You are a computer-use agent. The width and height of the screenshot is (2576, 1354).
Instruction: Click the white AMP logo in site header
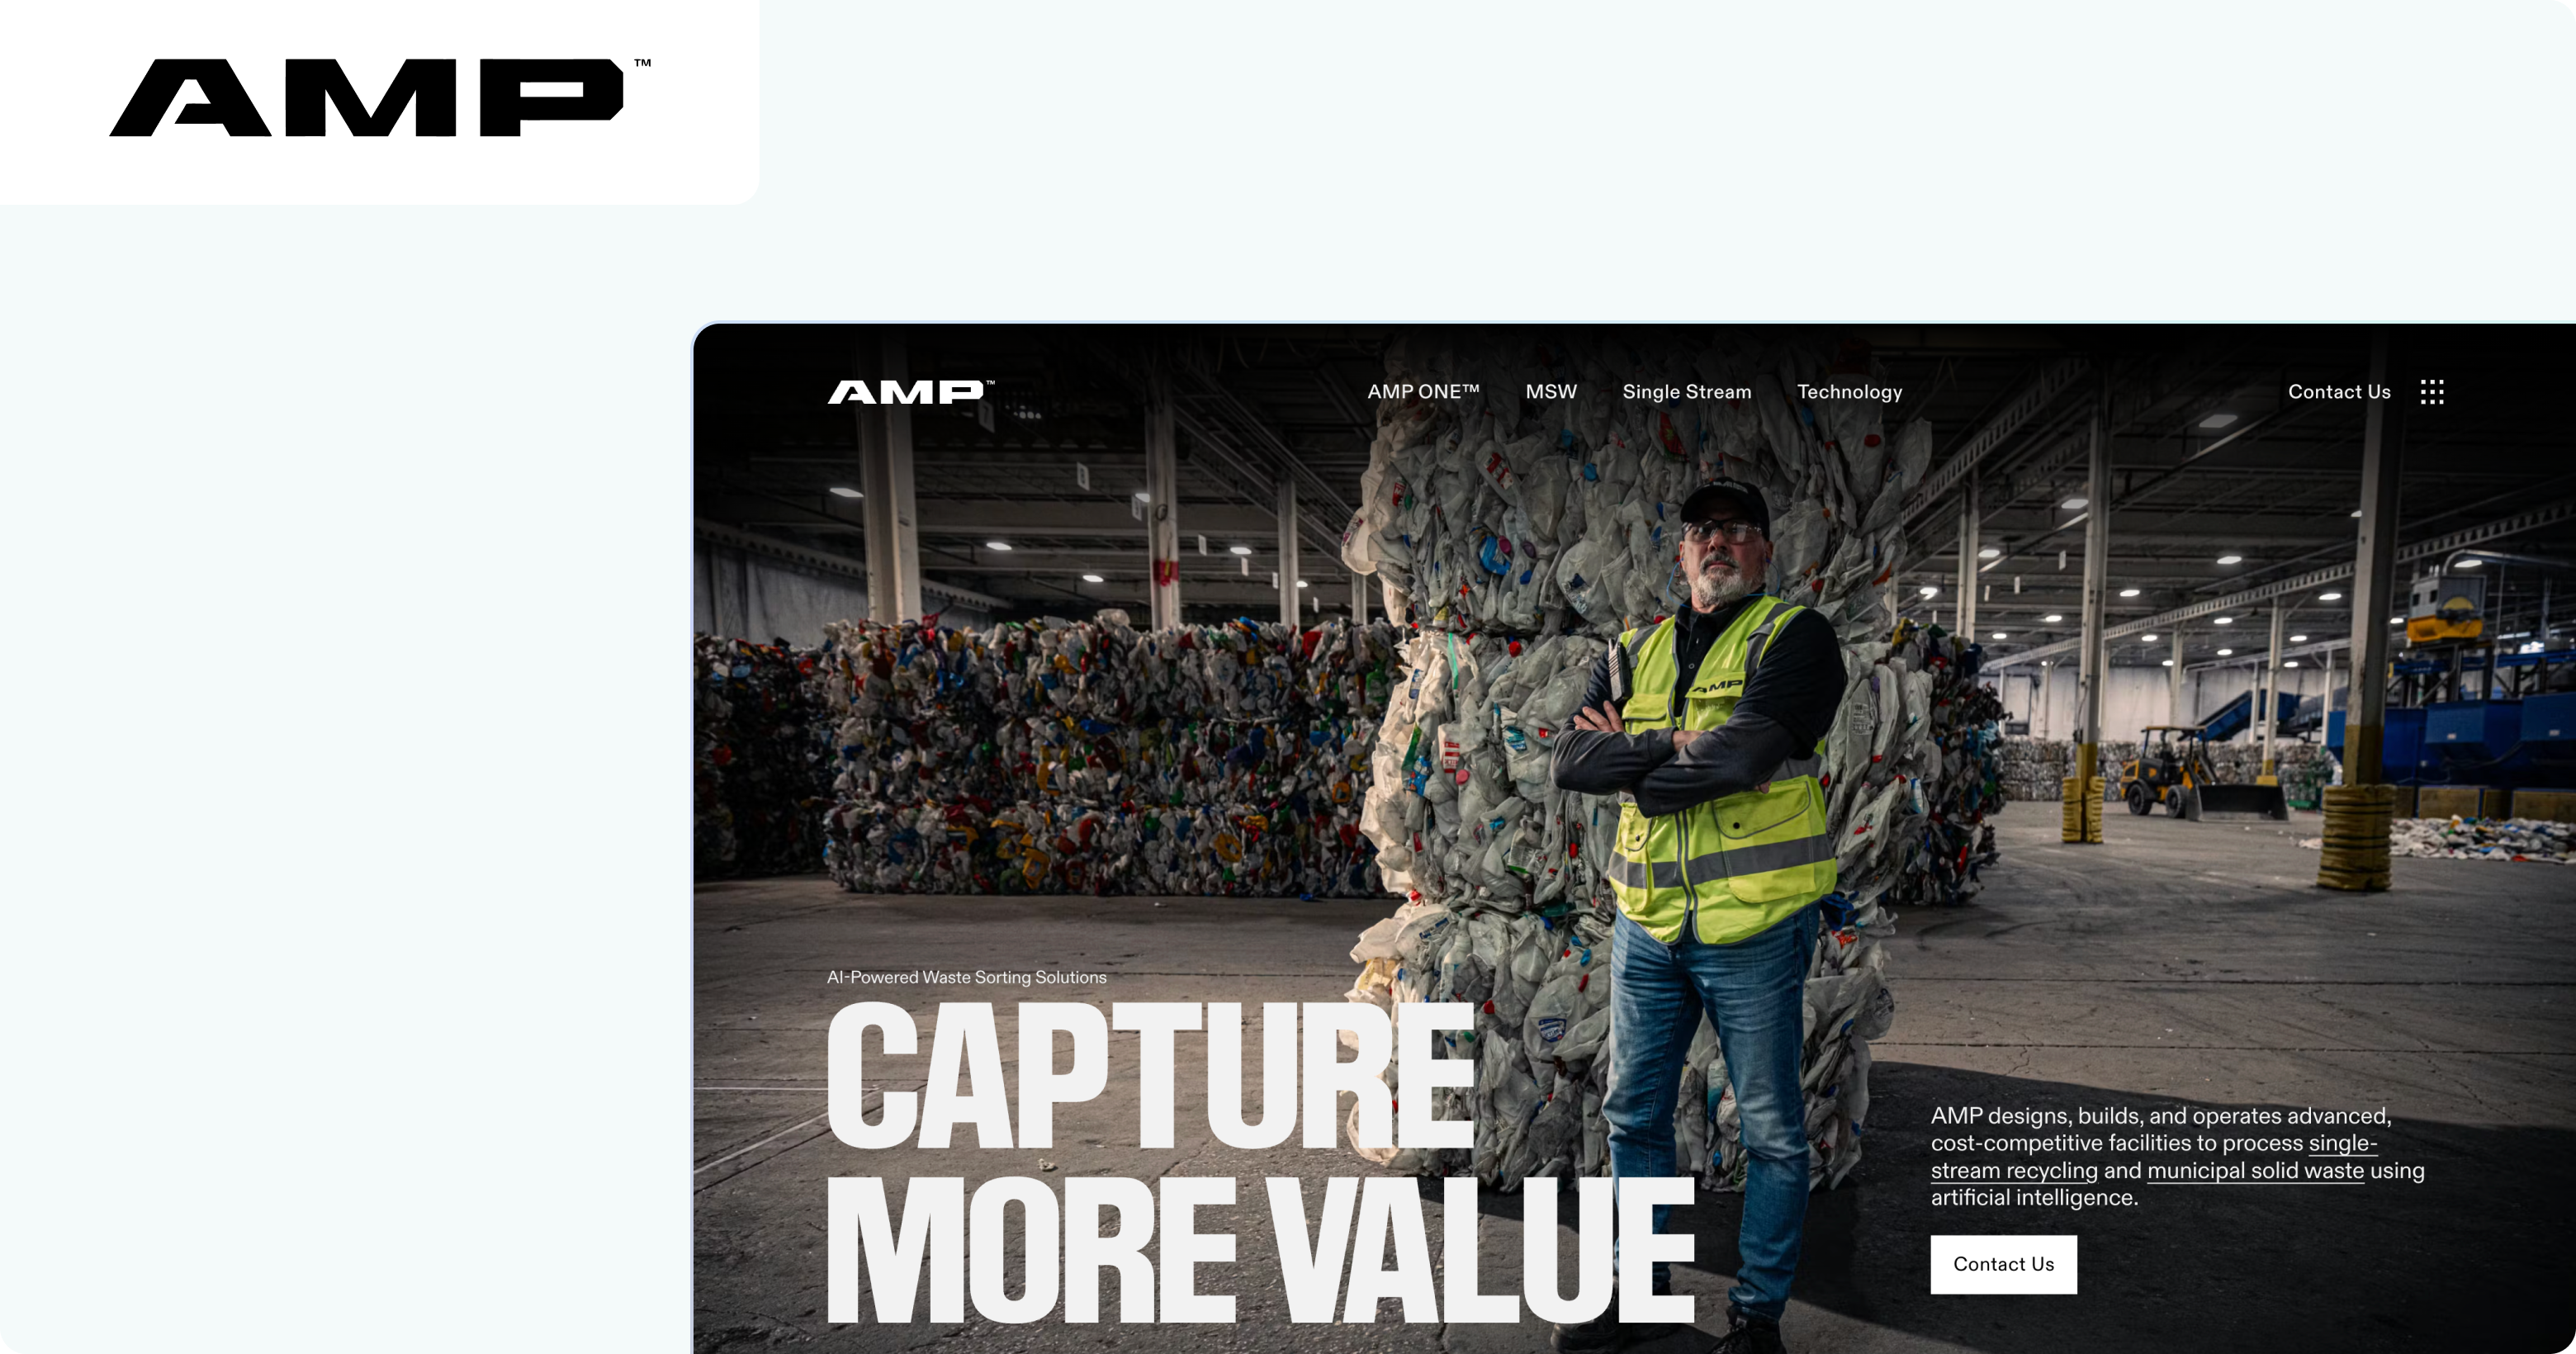[x=910, y=392]
